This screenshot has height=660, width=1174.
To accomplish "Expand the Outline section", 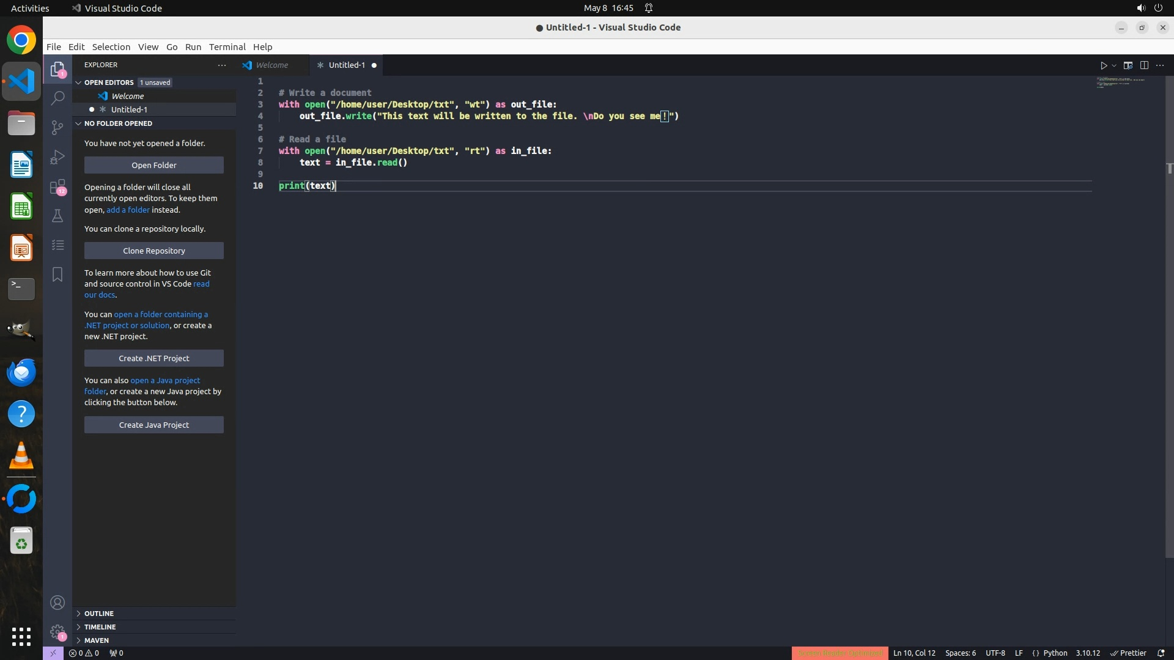I will coord(98,614).
